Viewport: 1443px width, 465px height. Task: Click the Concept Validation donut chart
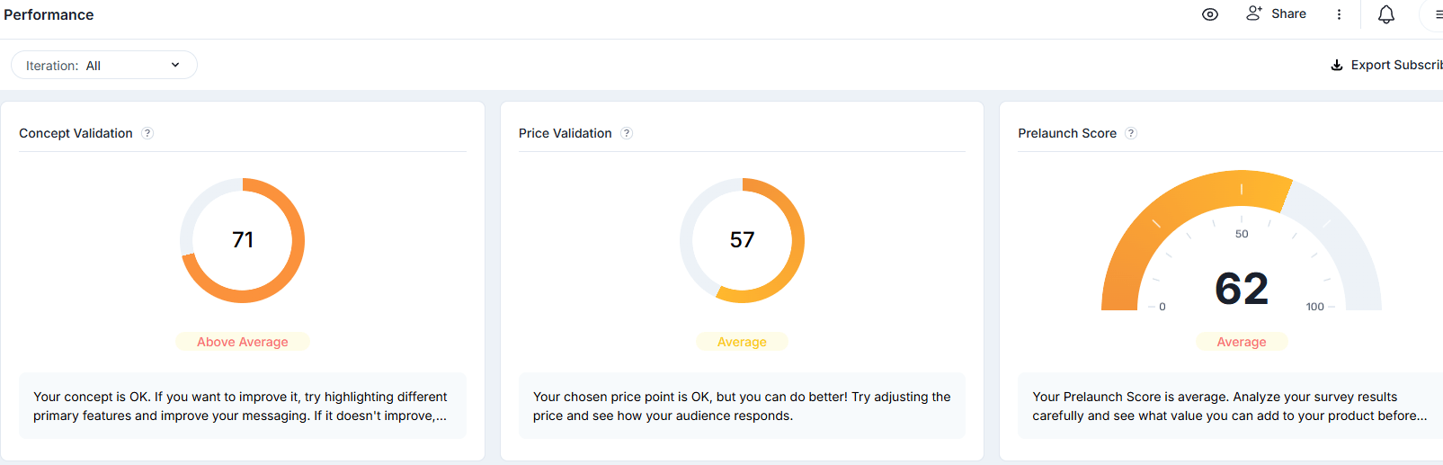(x=243, y=240)
